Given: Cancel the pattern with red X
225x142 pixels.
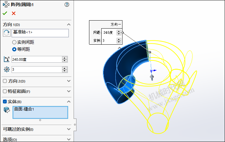Looking at the screenshot, I should 14,13.
